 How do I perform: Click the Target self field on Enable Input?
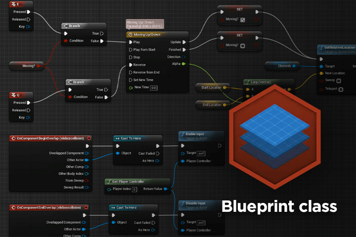(x=201, y=154)
